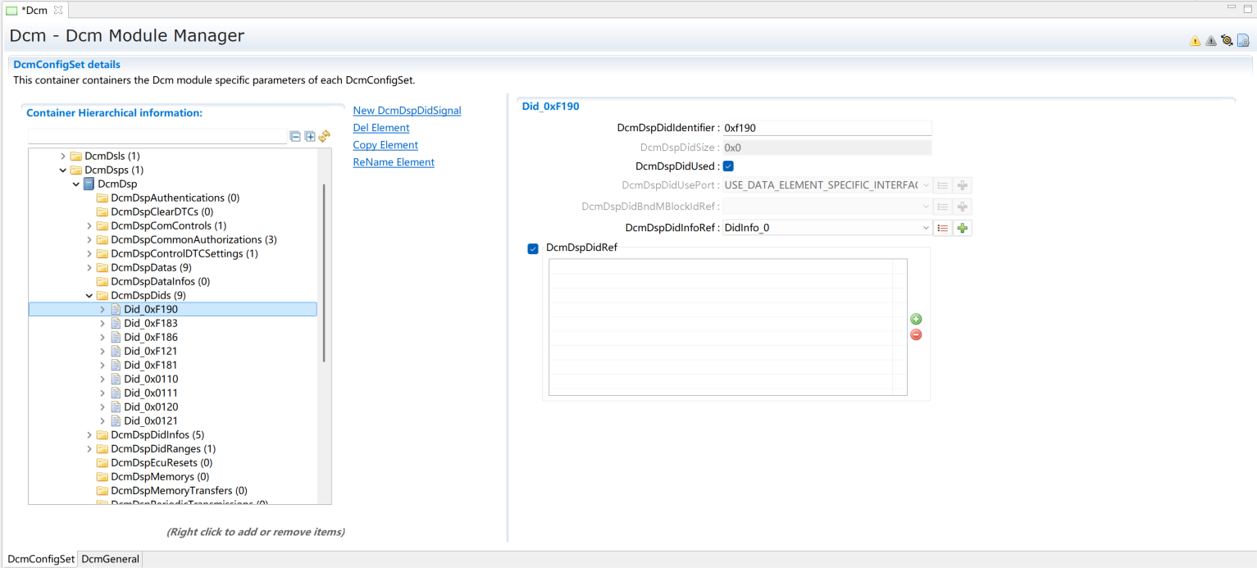1257x568 pixels.
Task: Open the DcmDspDidInfoRef dropdown
Action: 926,228
